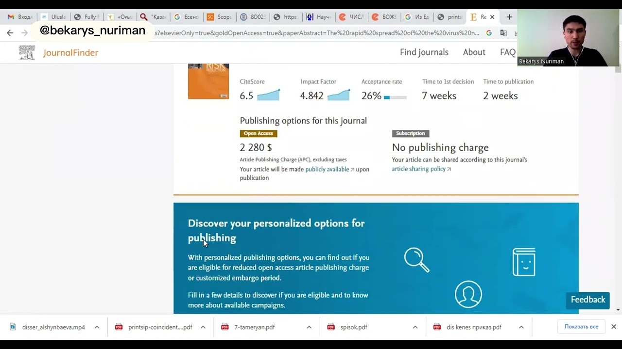Open downloaded spisok.pdf file

coord(353,327)
